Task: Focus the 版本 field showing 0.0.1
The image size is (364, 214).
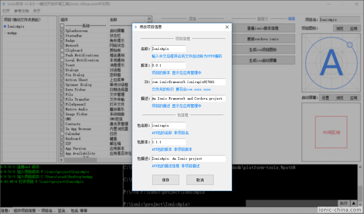Action: point(169,65)
